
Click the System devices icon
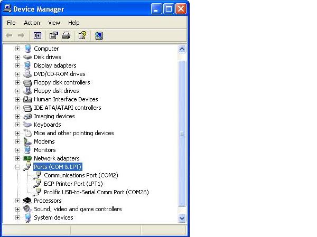[27, 218]
